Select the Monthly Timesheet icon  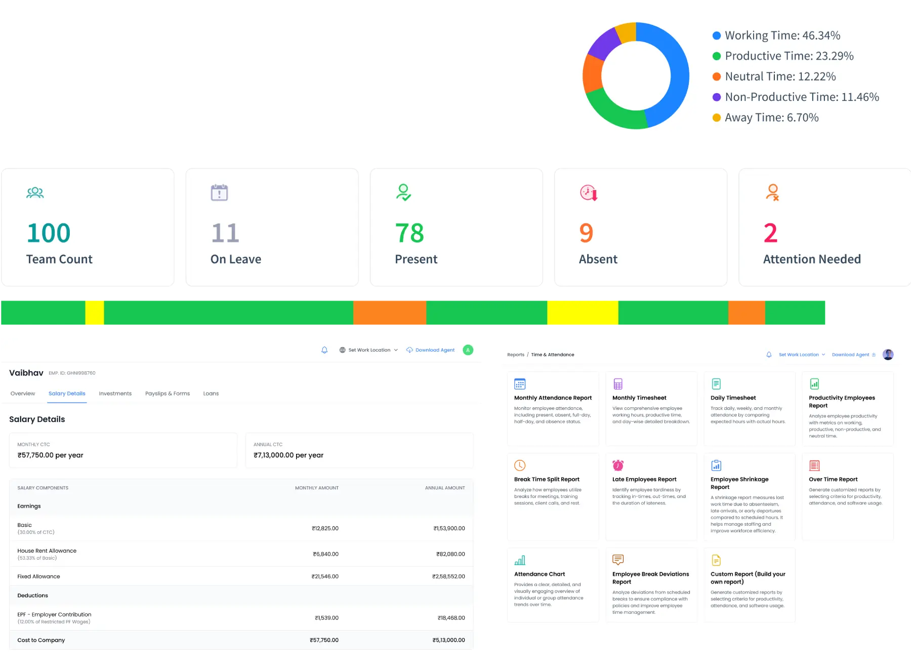pyautogui.click(x=618, y=383)
